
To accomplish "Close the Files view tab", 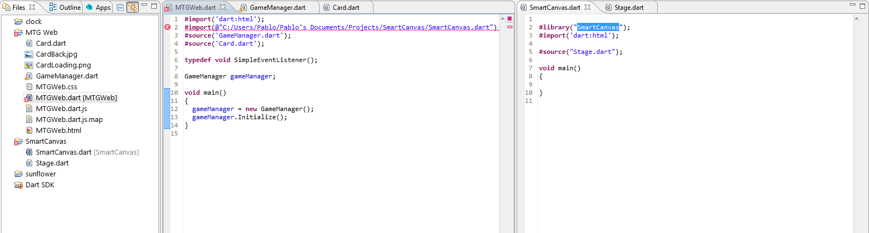I will pos(32,7).
